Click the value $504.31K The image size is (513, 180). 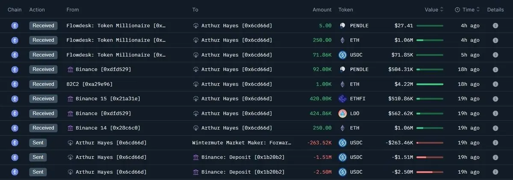point(401,69)
